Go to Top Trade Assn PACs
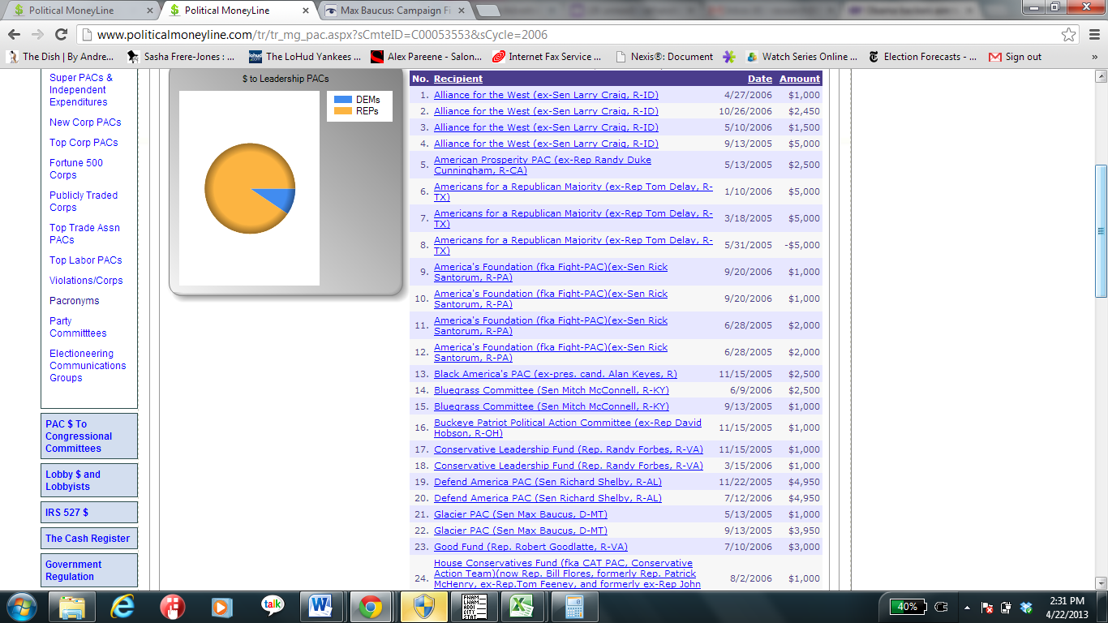This screenshot has width=1108, height=623. tap(84, 234)
